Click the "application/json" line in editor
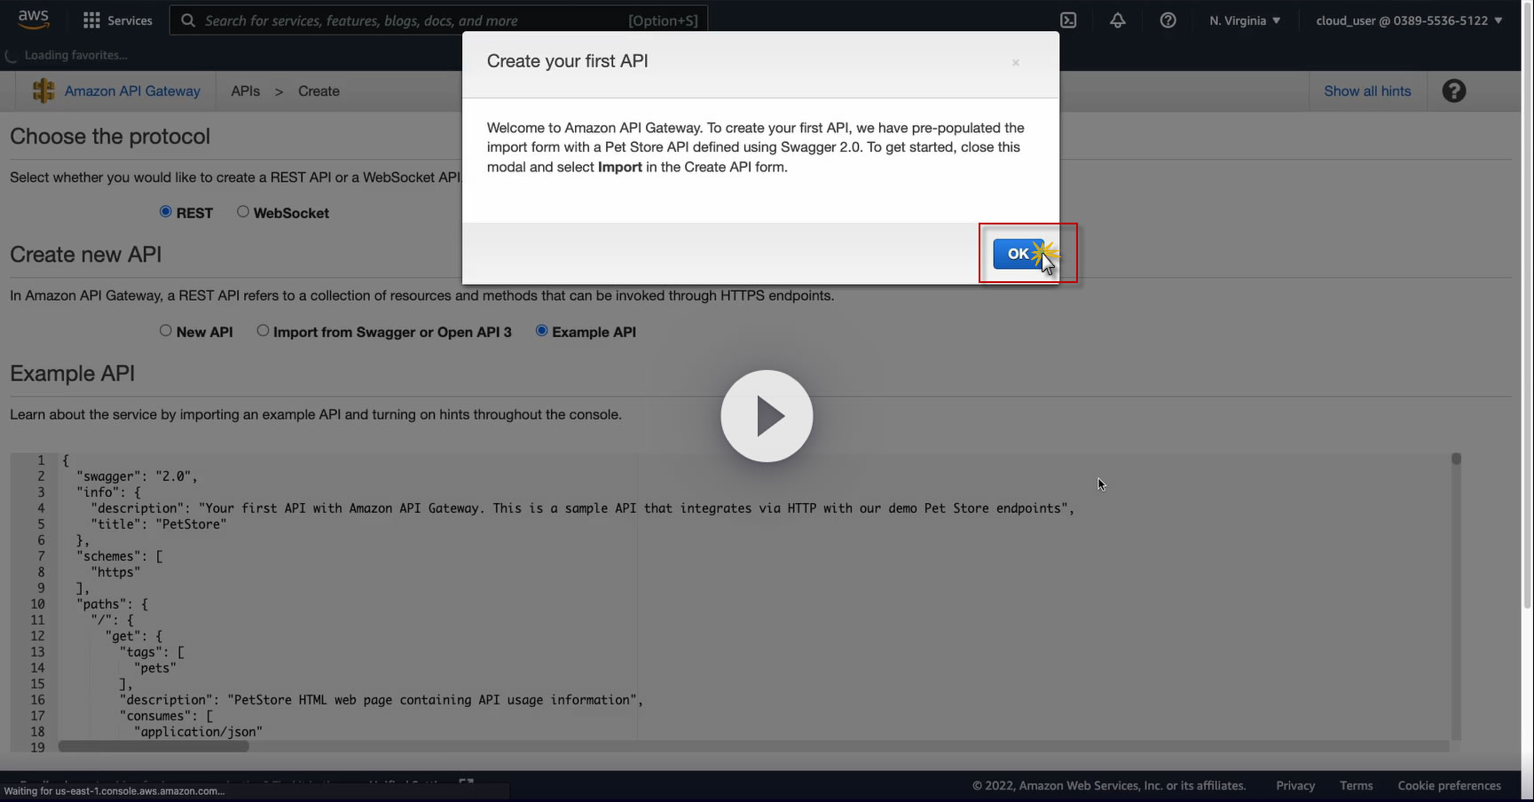 coord(198,732)
